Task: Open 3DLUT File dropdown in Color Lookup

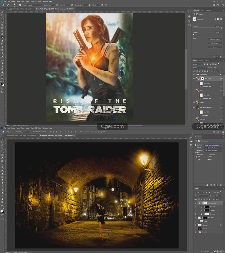Action: [x=213, y=145]
